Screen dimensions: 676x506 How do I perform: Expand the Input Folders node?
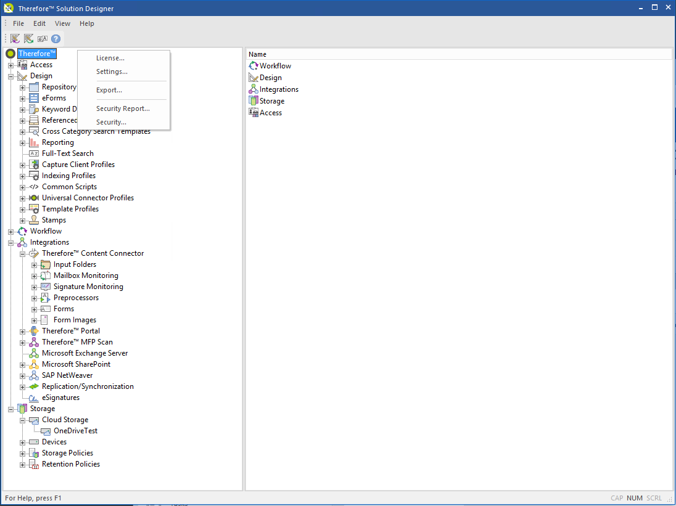tap(35, 264)
